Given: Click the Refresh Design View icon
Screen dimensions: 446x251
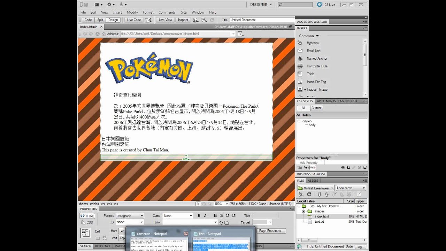Looking at the screenshot, I should pos(212,20).
